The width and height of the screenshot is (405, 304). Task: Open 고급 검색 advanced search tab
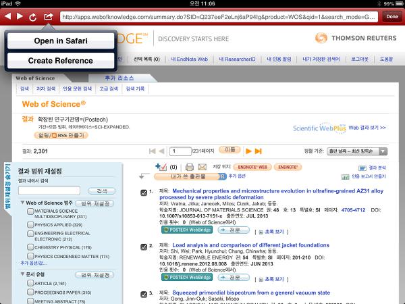click(109, 89)
